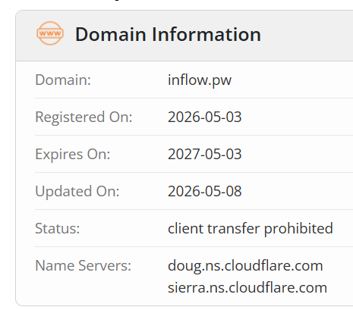Click the year 2027 in expiry date
The image size is (353, 310).
tap(182, 155)
